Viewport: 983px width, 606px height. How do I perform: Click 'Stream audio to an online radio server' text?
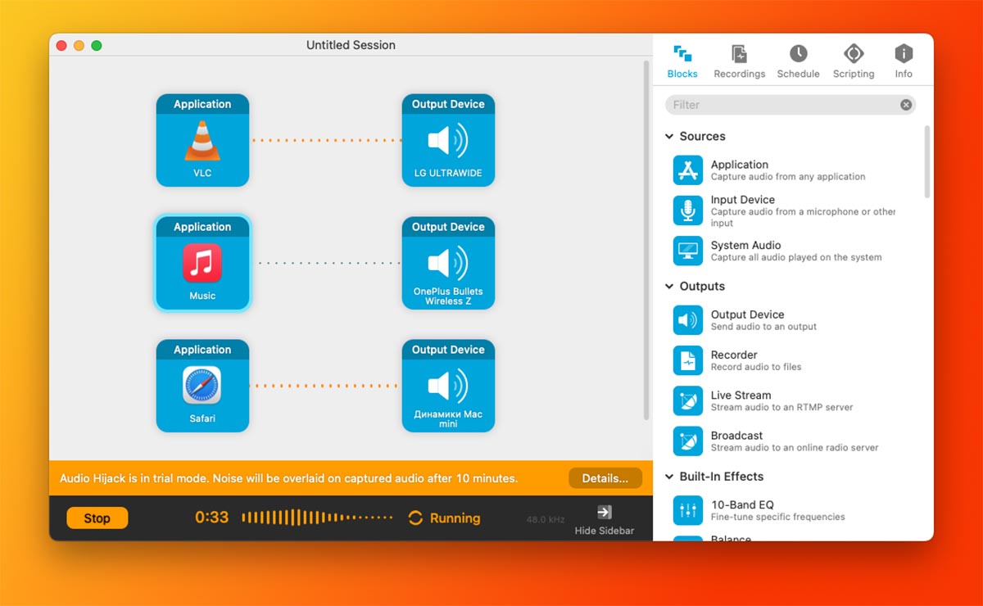[795, 448]
